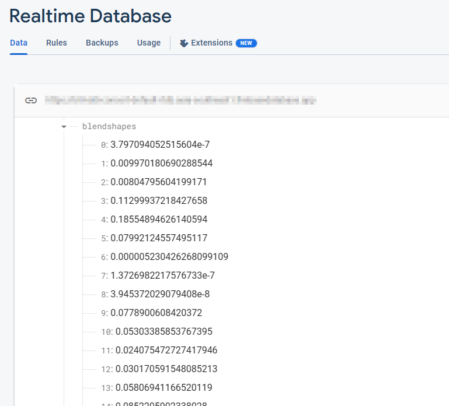The image size is (449, 406).
Task: Select value 0.0580694116652012 at index 13
Action: [164, 388]
